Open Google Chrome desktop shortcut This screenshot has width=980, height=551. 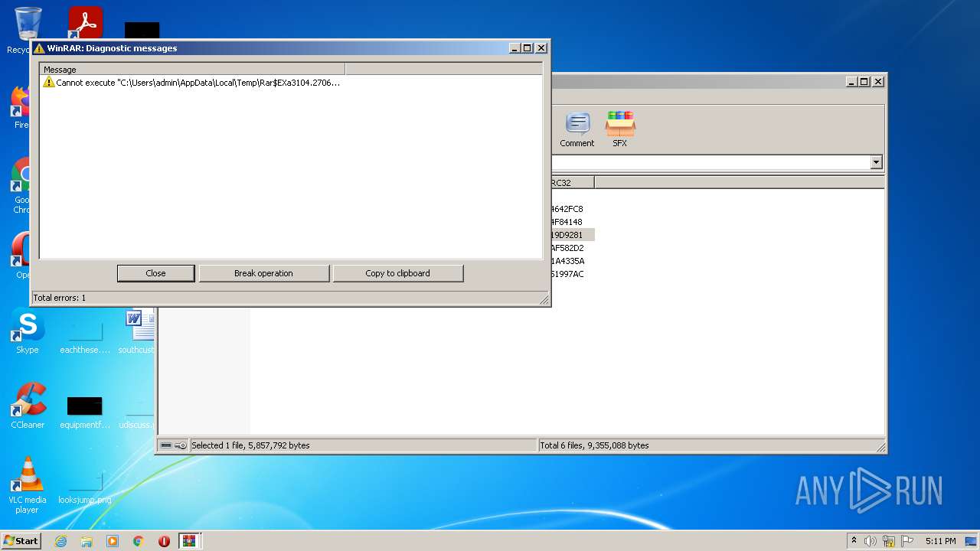tap(21, 186)
